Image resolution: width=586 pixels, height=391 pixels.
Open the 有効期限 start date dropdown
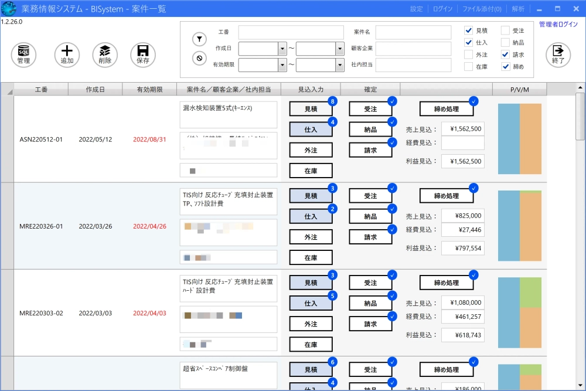281,65
